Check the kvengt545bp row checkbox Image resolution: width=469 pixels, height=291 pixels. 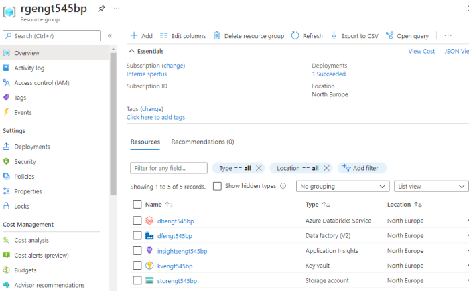[x=137, y=266]
